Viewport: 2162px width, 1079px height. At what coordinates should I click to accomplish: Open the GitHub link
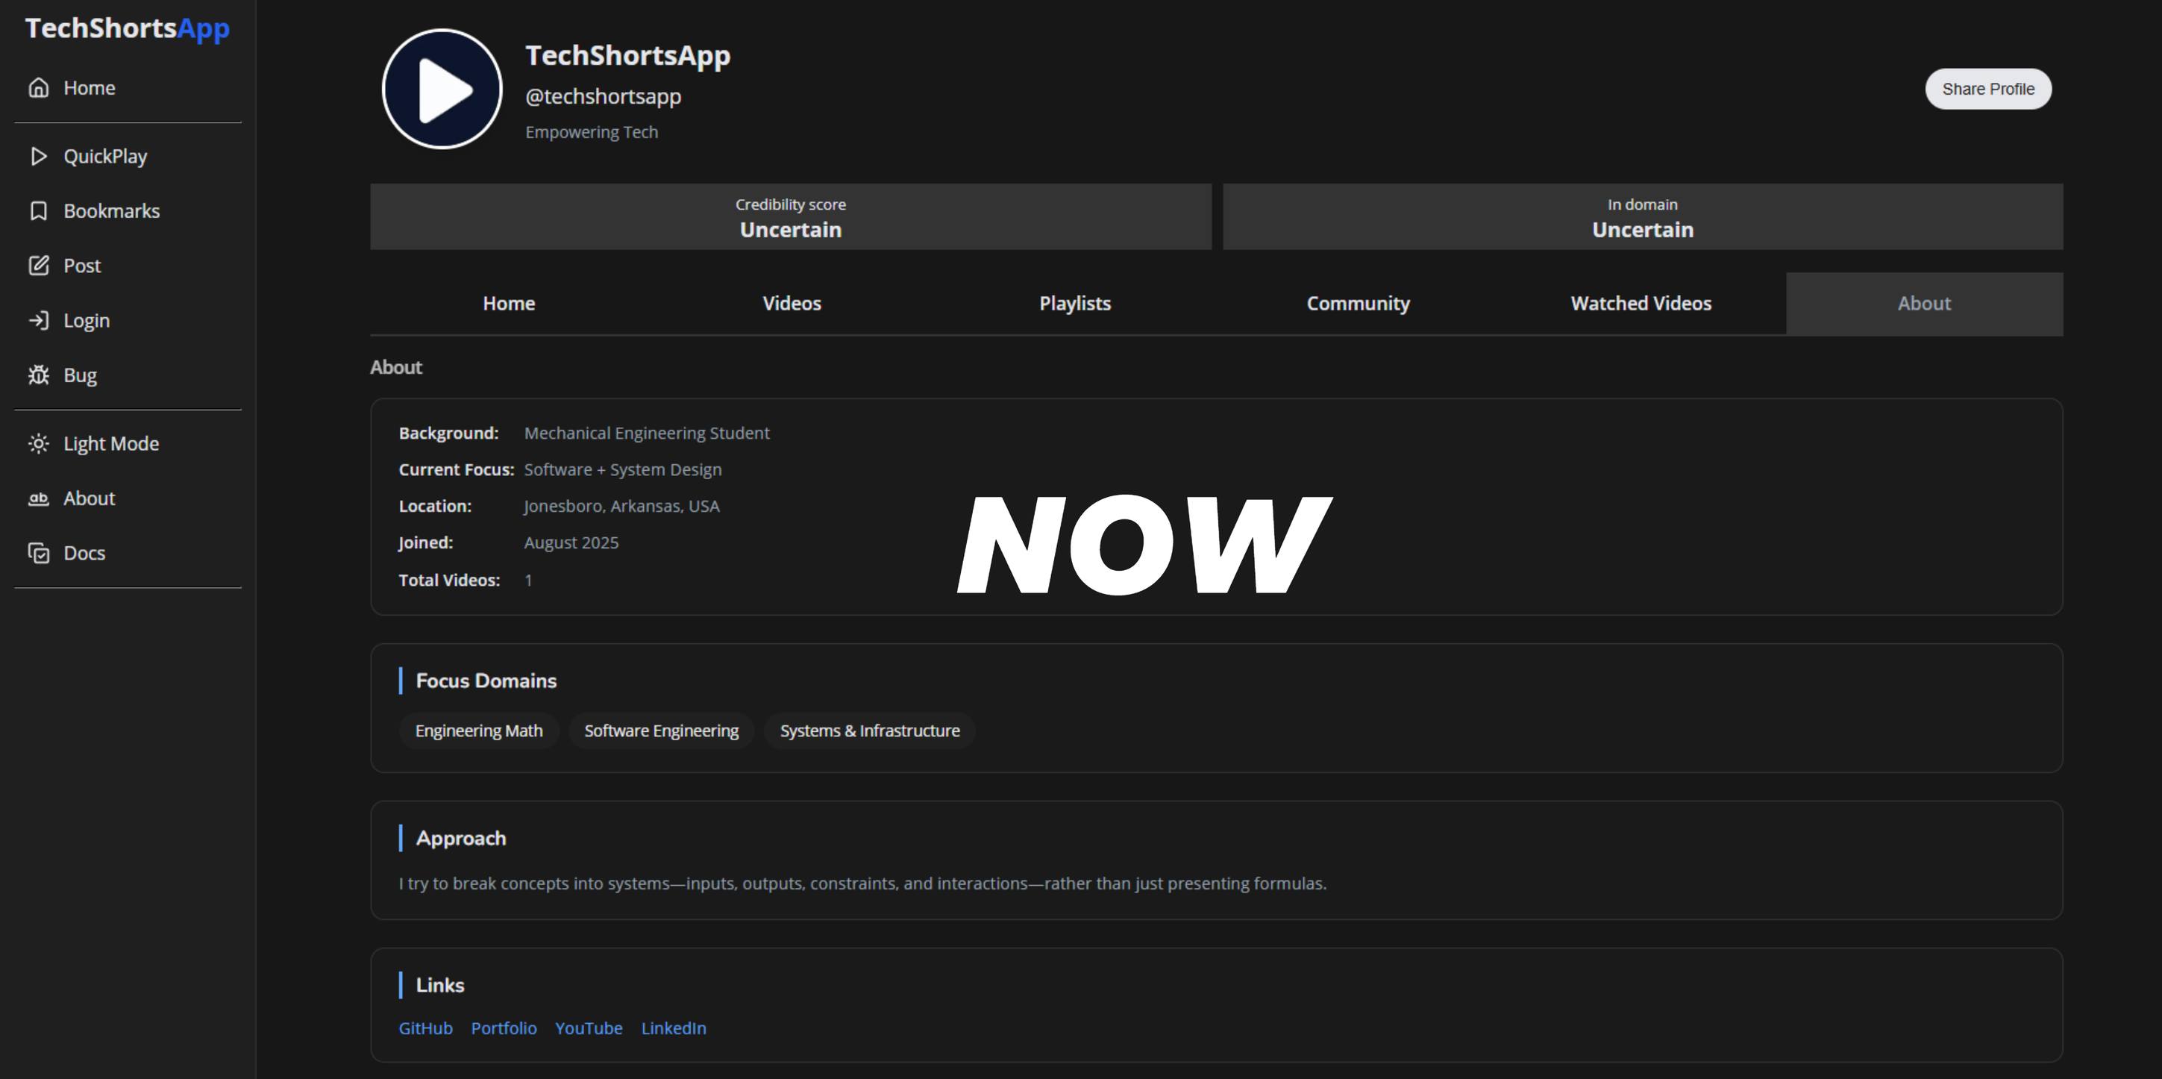click(424, 1028)
